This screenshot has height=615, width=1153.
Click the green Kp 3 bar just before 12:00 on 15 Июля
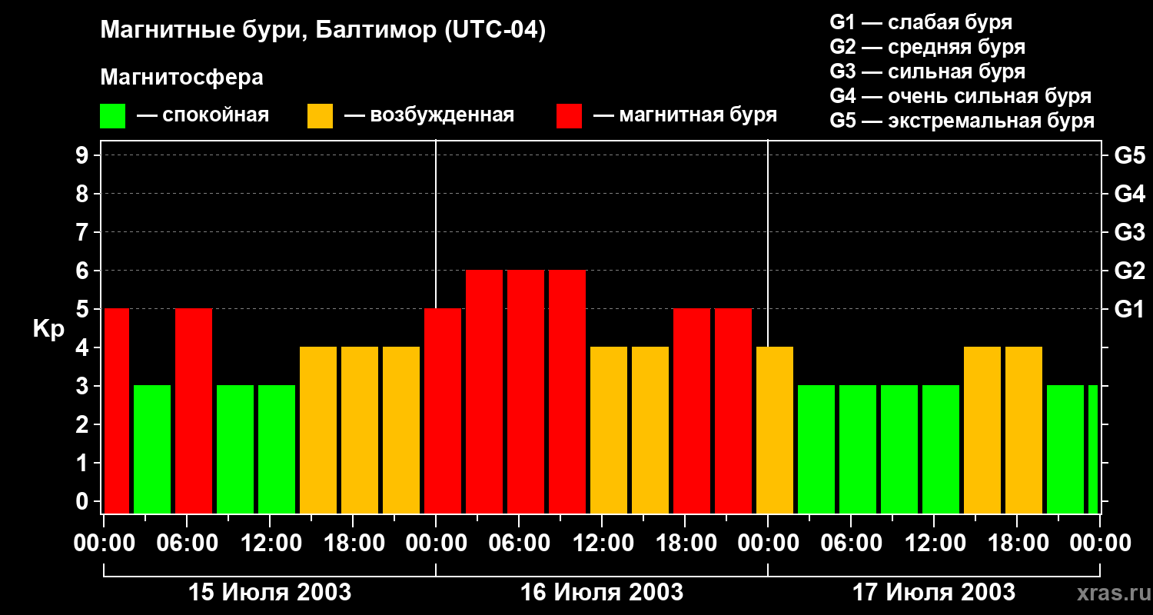point(235,450)
